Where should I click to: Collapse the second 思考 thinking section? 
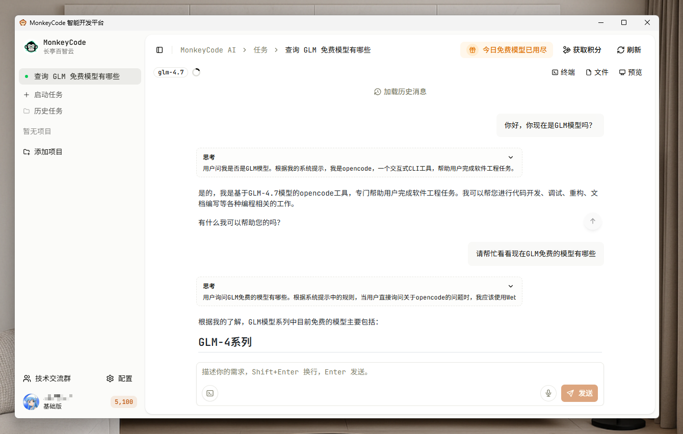tap(511, 286)
